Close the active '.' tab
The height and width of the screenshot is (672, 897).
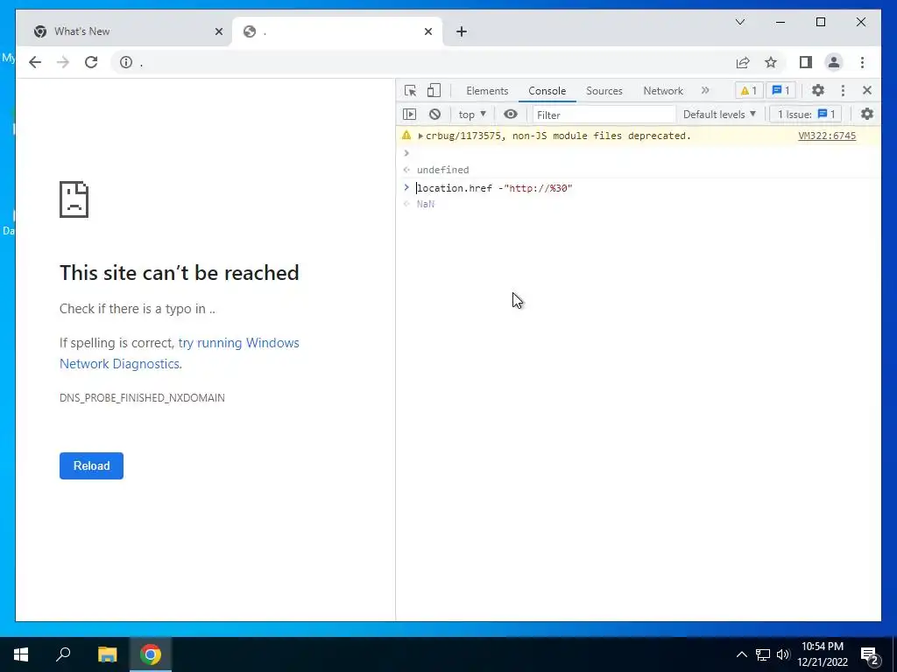pyautogui.click(x=427, y=31)
